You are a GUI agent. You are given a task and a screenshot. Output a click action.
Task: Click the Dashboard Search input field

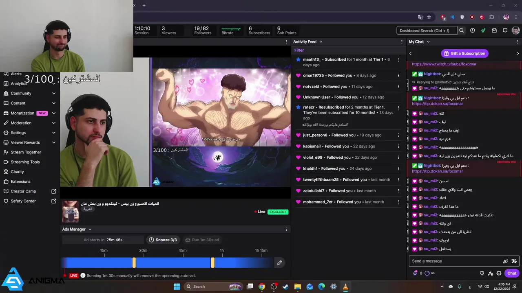pyautogui.click(x=427, y=31)
